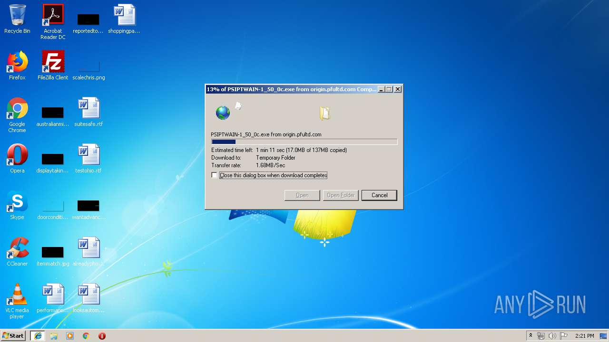609x342 pixels.
Task: Click the '1.68MB/Sec' transfer rate text
Action: pyautogui.click(x=270, y=165)
